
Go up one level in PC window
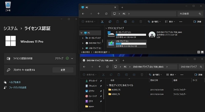click(x=98, y=14)
